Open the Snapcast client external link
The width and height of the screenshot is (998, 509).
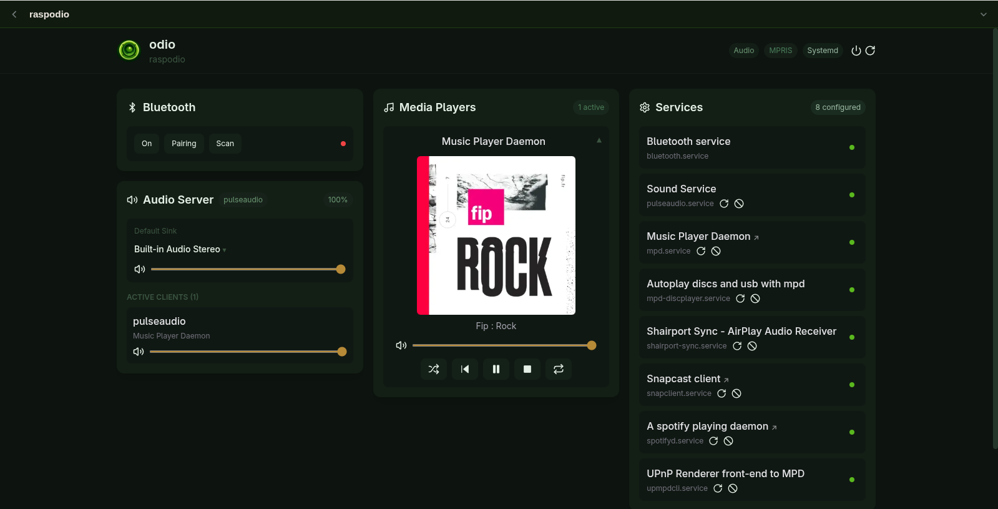point(726,380)
